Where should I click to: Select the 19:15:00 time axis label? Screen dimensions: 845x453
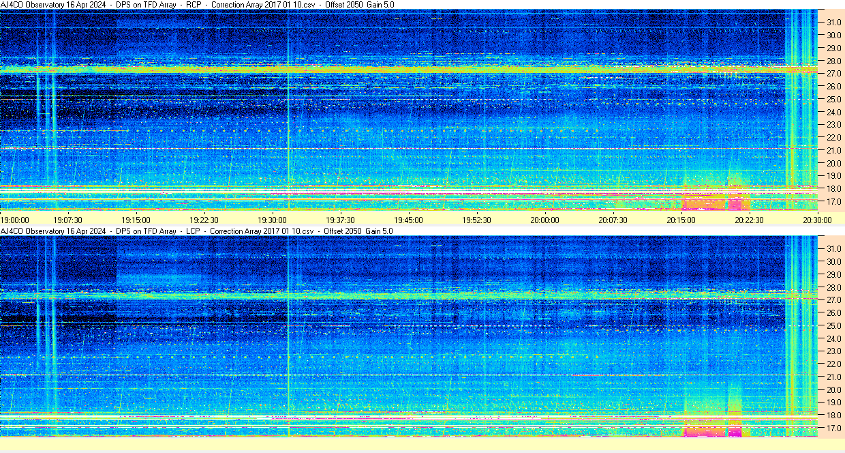pyautogui.click(x=136, y=220)
